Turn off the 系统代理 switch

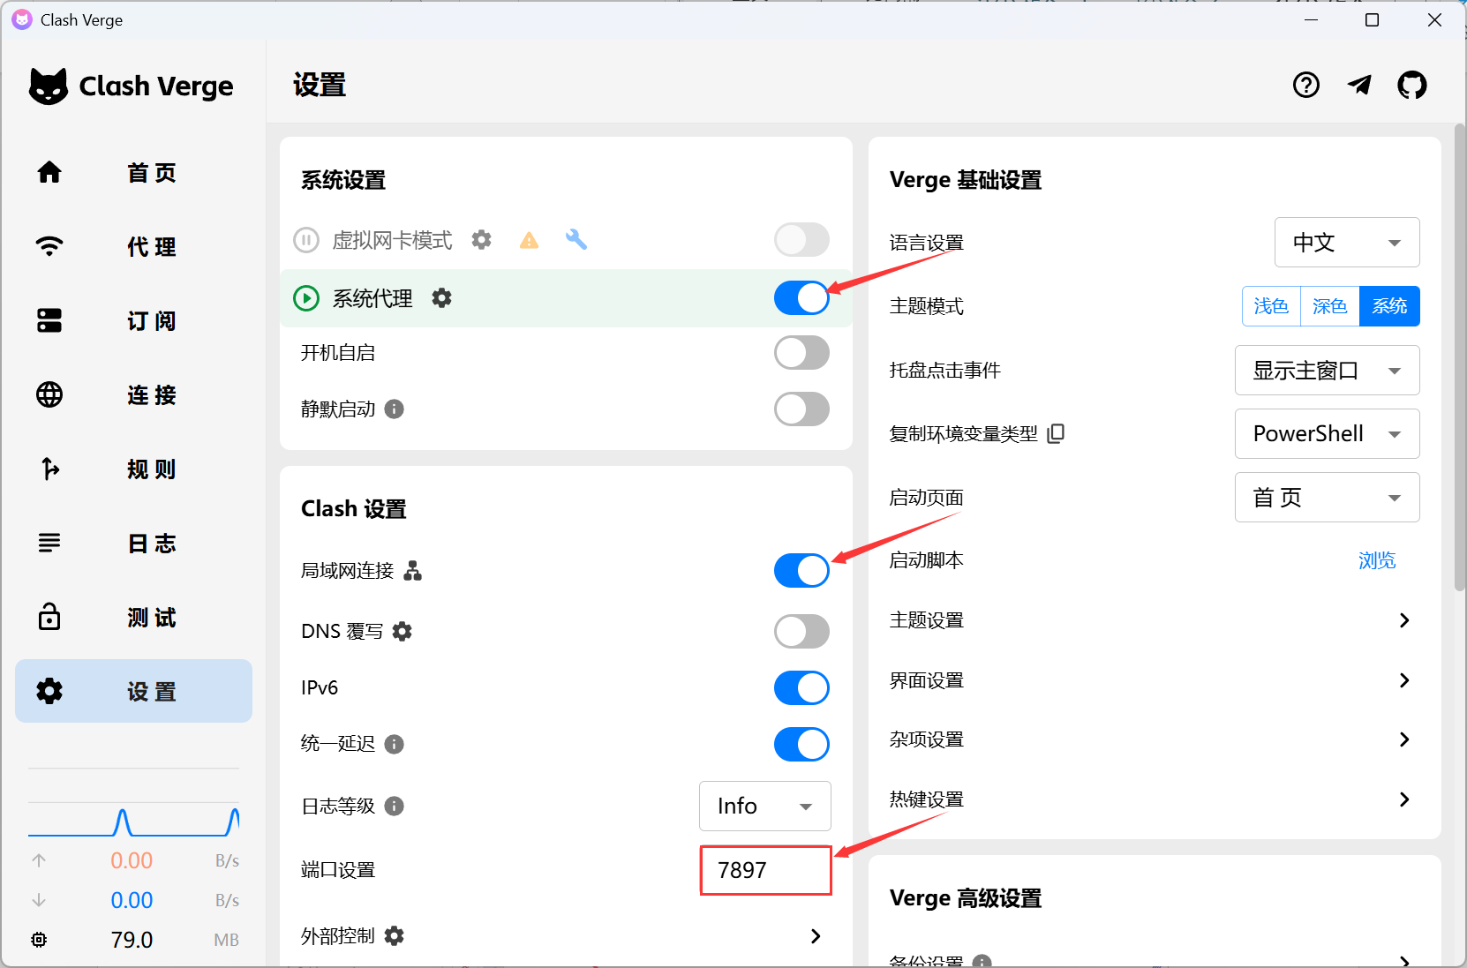tap(801, 298)
